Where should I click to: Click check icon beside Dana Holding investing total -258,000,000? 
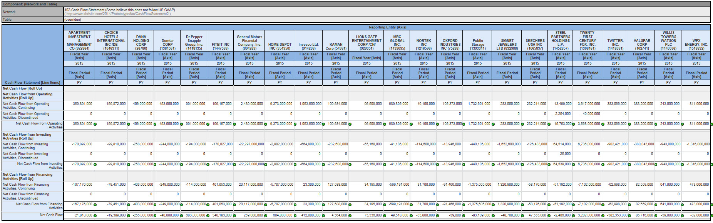tap(155, 165)
